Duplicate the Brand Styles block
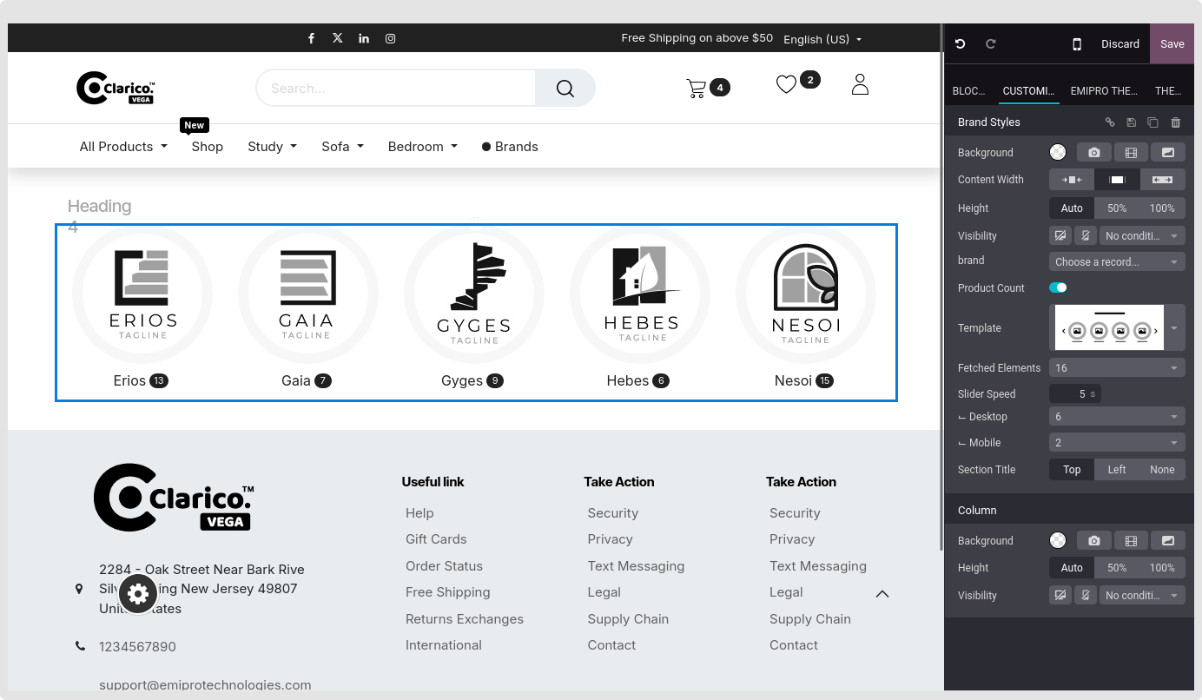Image resolution: width=1202 pixels, height=700 pixels. tap(1153, 122)
